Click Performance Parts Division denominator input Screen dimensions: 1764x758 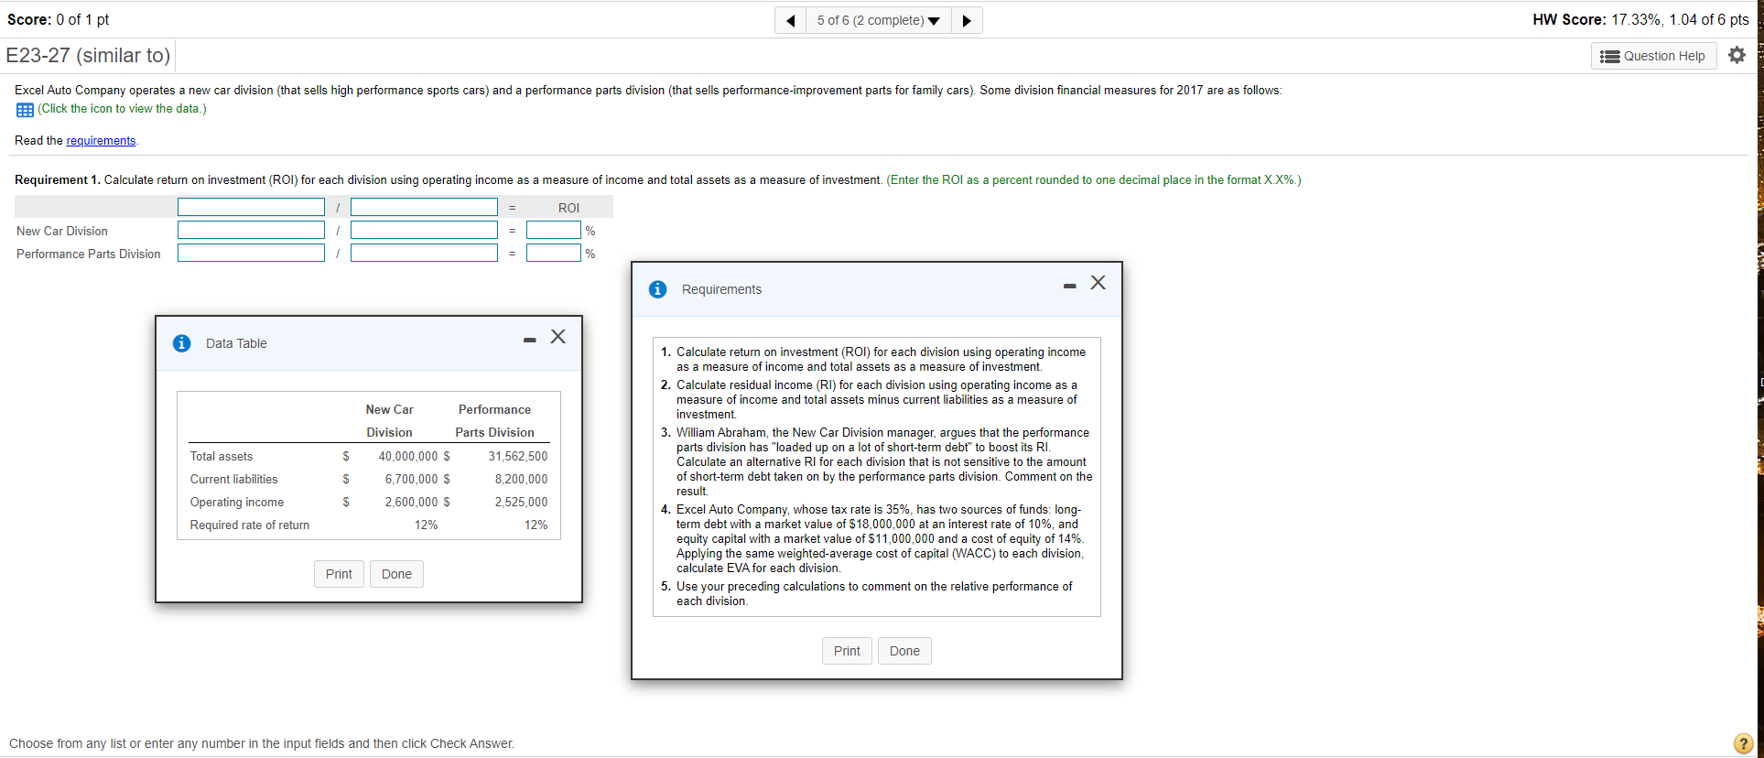pos(424,254)
